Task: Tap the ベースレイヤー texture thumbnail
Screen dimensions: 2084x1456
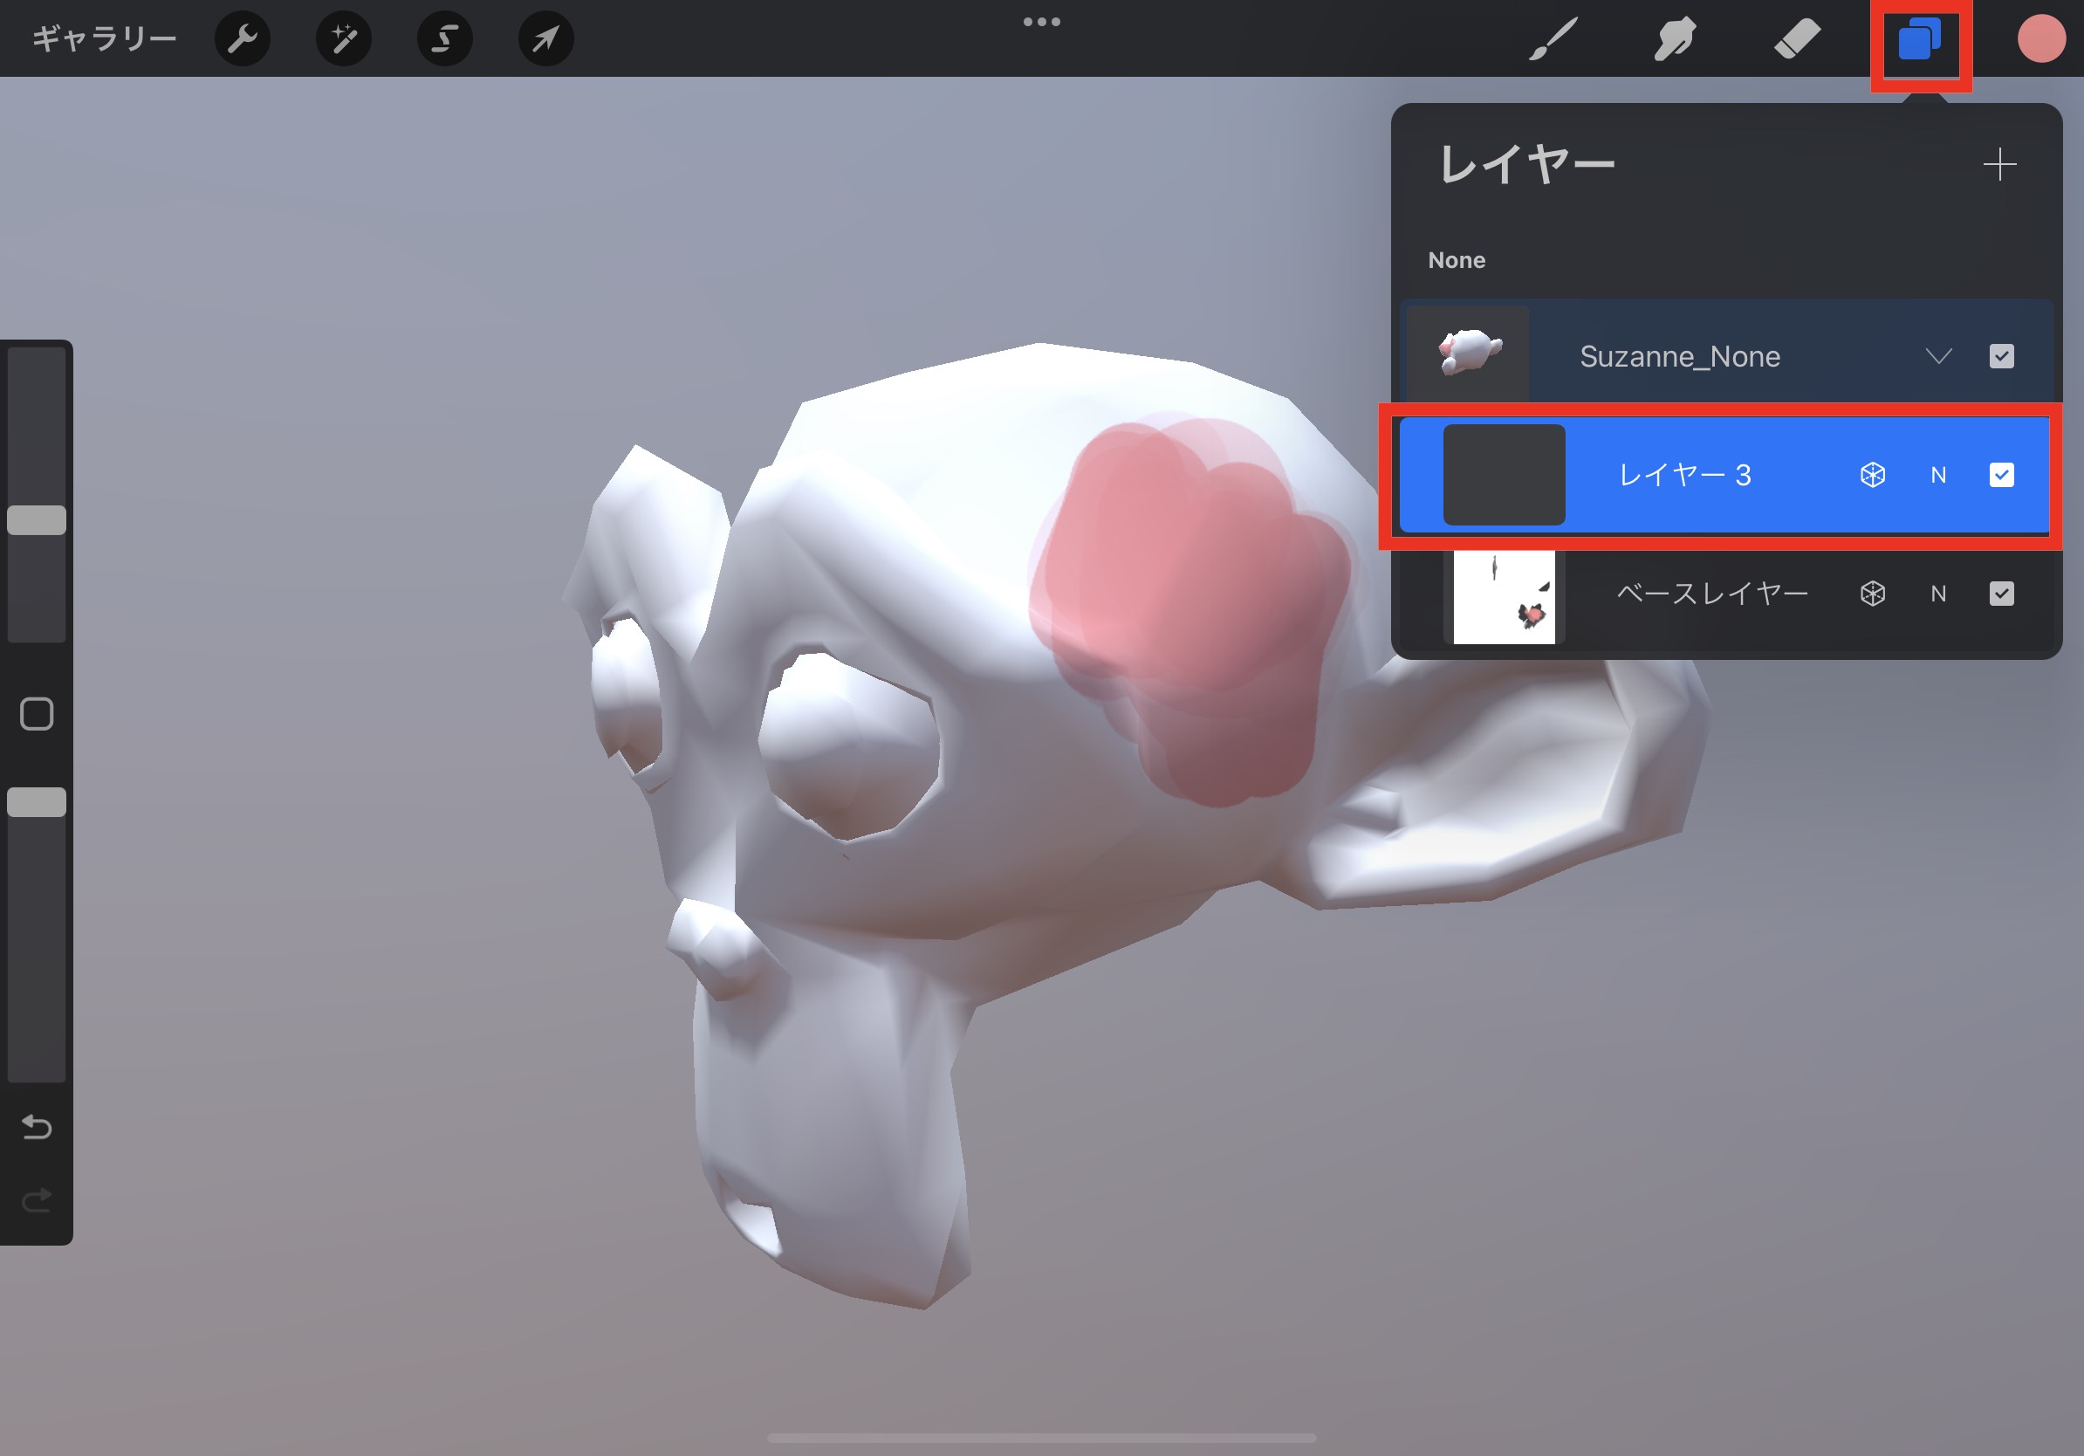Action: coord(1504,596)
